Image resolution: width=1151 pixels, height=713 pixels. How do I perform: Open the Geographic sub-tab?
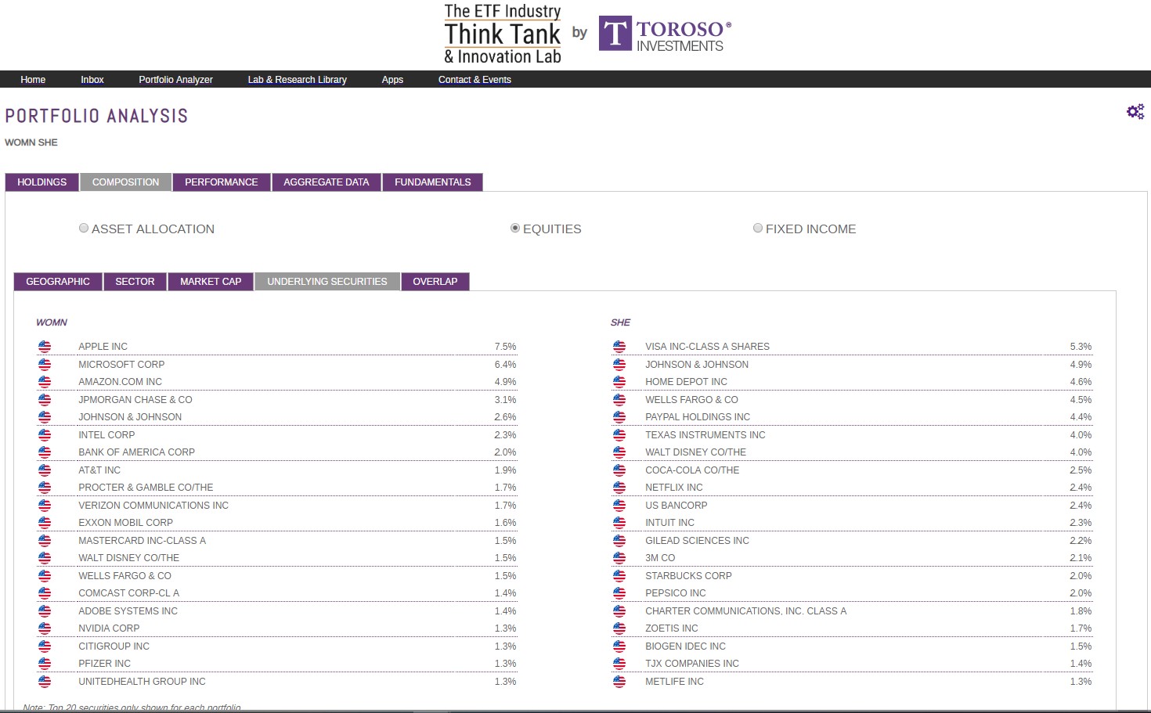click(x=58, y=282)
